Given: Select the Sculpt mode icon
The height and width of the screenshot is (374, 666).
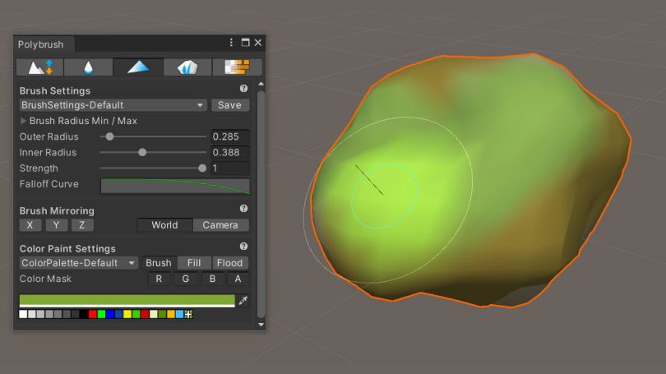Looking at the screenshot, I should [x=40, y=67].
